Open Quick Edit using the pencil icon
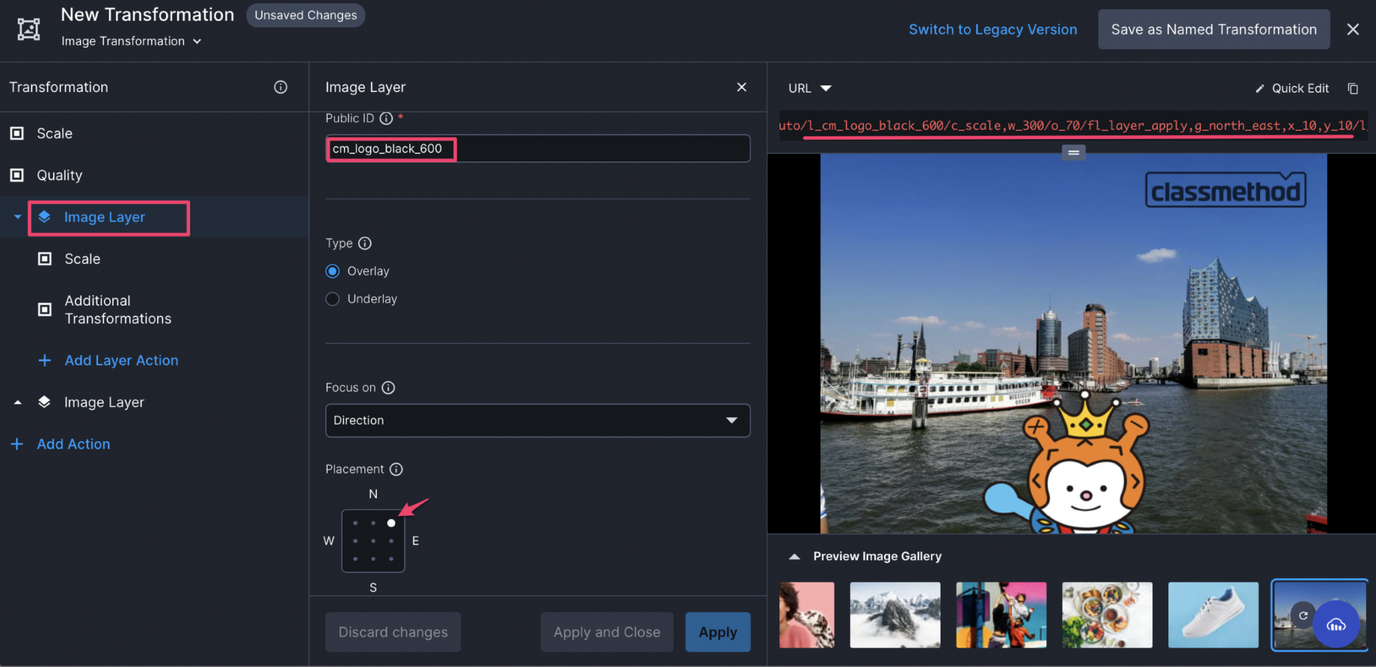 [x=1260, y=88]
